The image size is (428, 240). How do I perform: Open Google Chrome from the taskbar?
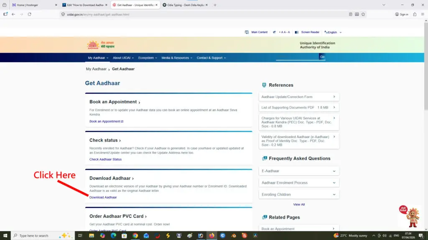click(135, 235)
